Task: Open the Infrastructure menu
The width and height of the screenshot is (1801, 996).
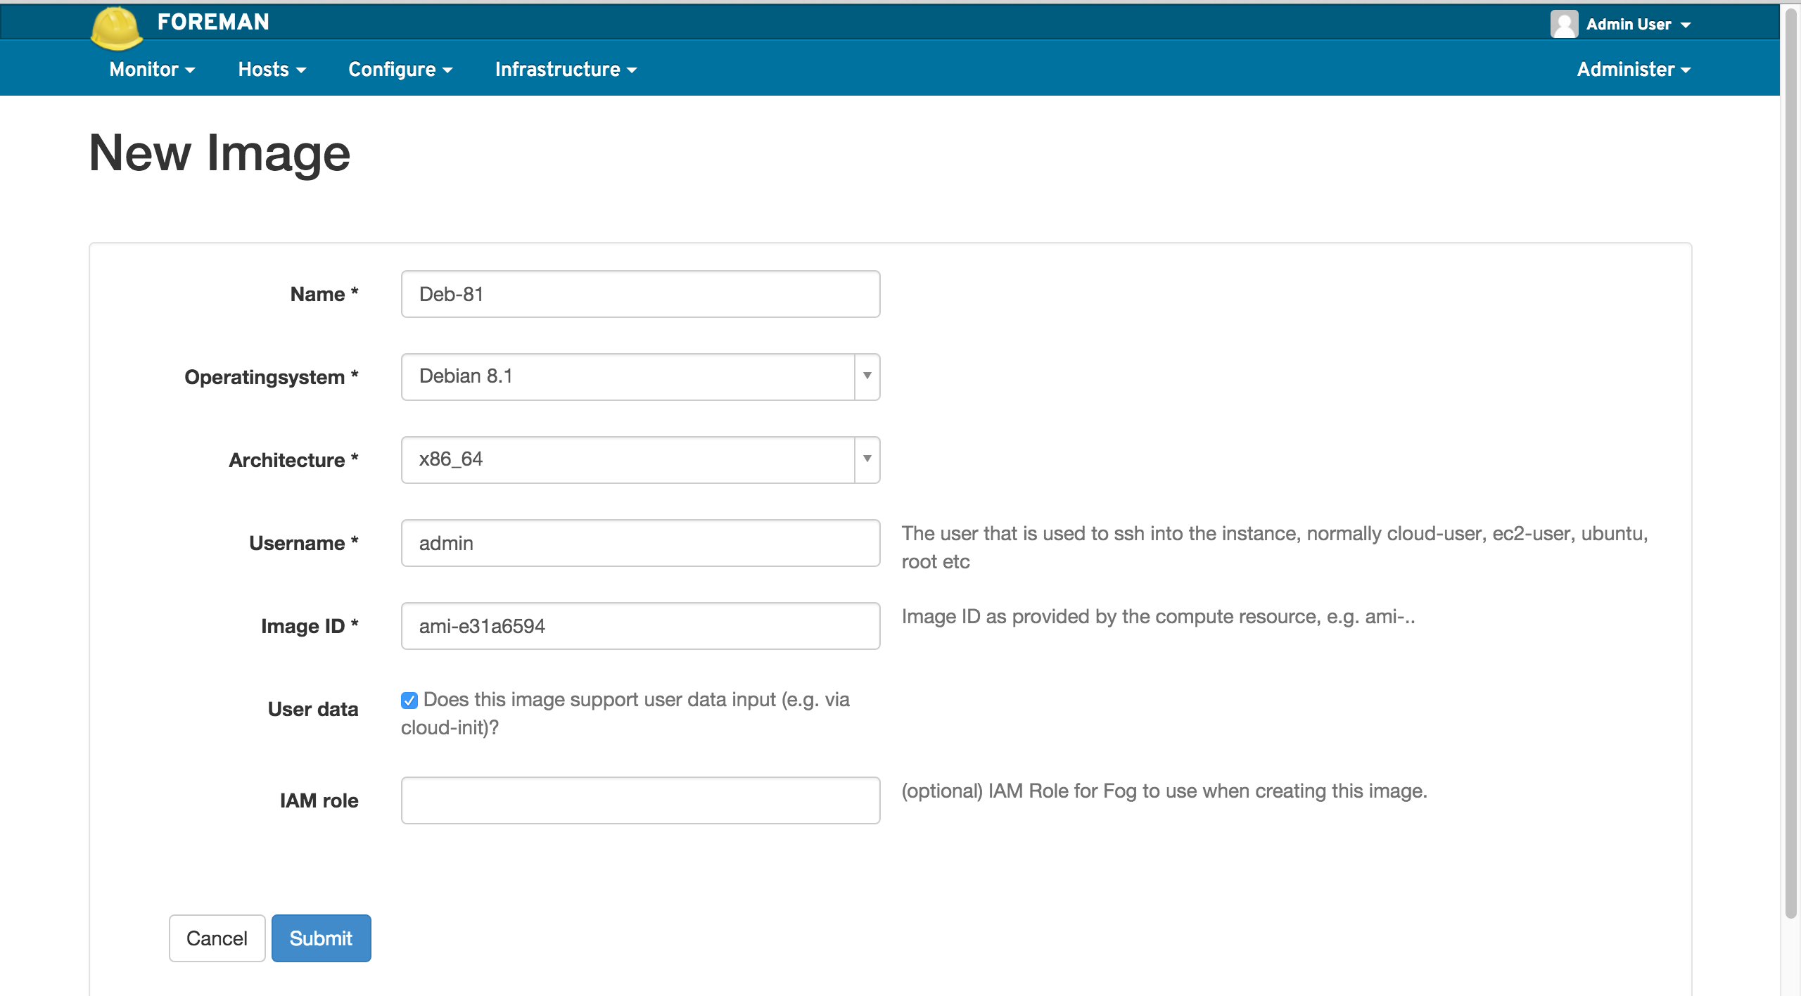Action: (x=565, y=69)
